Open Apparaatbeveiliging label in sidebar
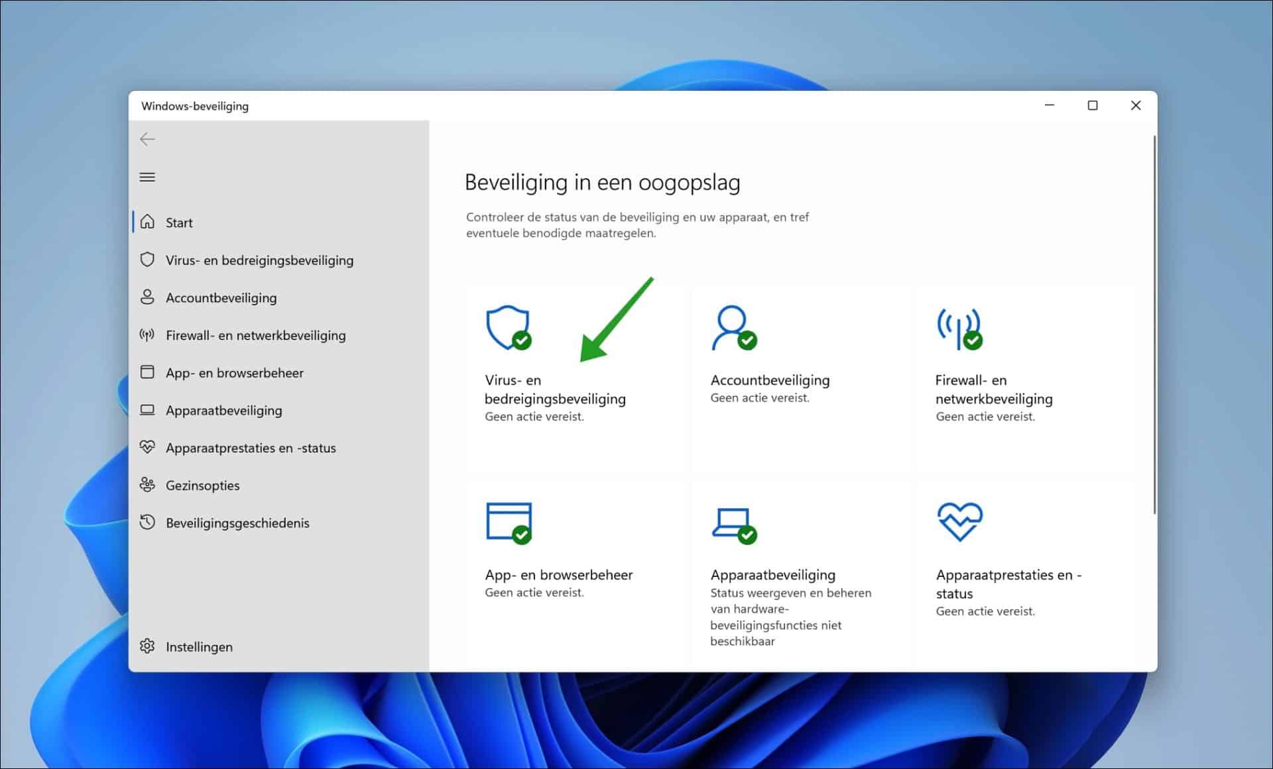Screen dimensions: 1273x769 pyautogui.click(x=224, y=411)
